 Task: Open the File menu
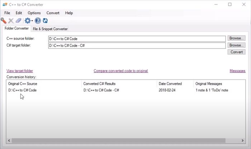(x=7, y=13)
